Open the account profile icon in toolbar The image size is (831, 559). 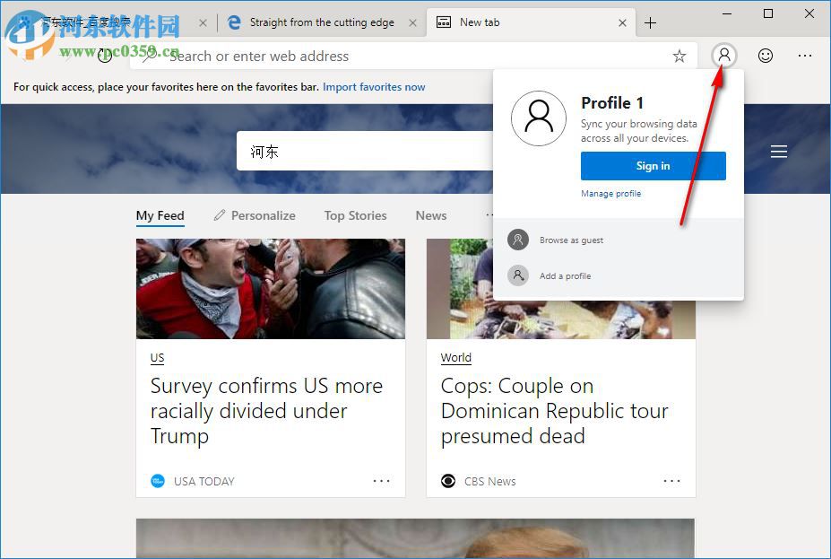(723, 56)
